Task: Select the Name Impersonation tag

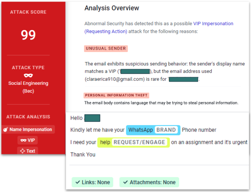Action: (29, 129)
